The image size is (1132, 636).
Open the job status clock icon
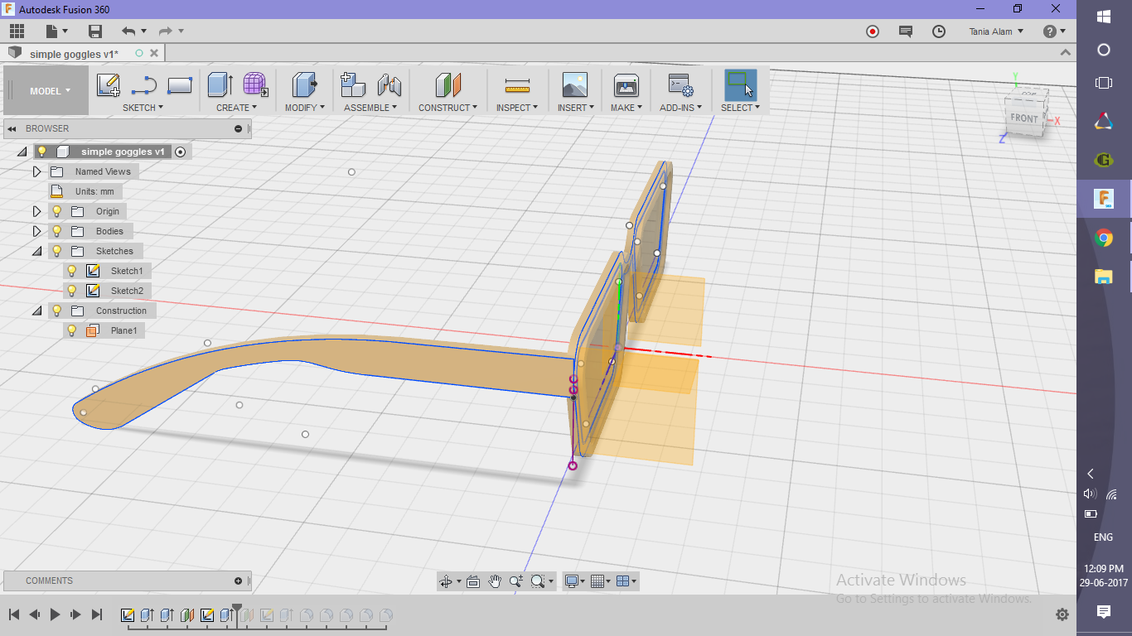pyautogui.click(x=939, y=31)
